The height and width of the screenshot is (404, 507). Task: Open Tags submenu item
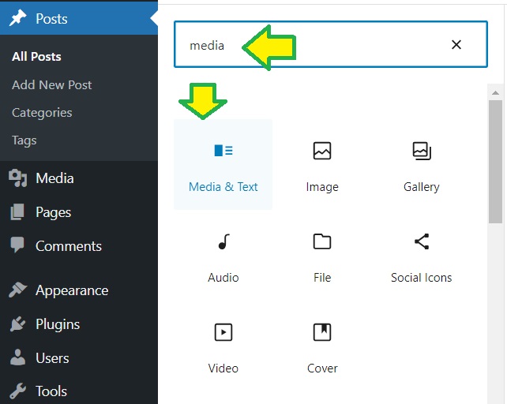pyautogui.click(x=24, y=140)
